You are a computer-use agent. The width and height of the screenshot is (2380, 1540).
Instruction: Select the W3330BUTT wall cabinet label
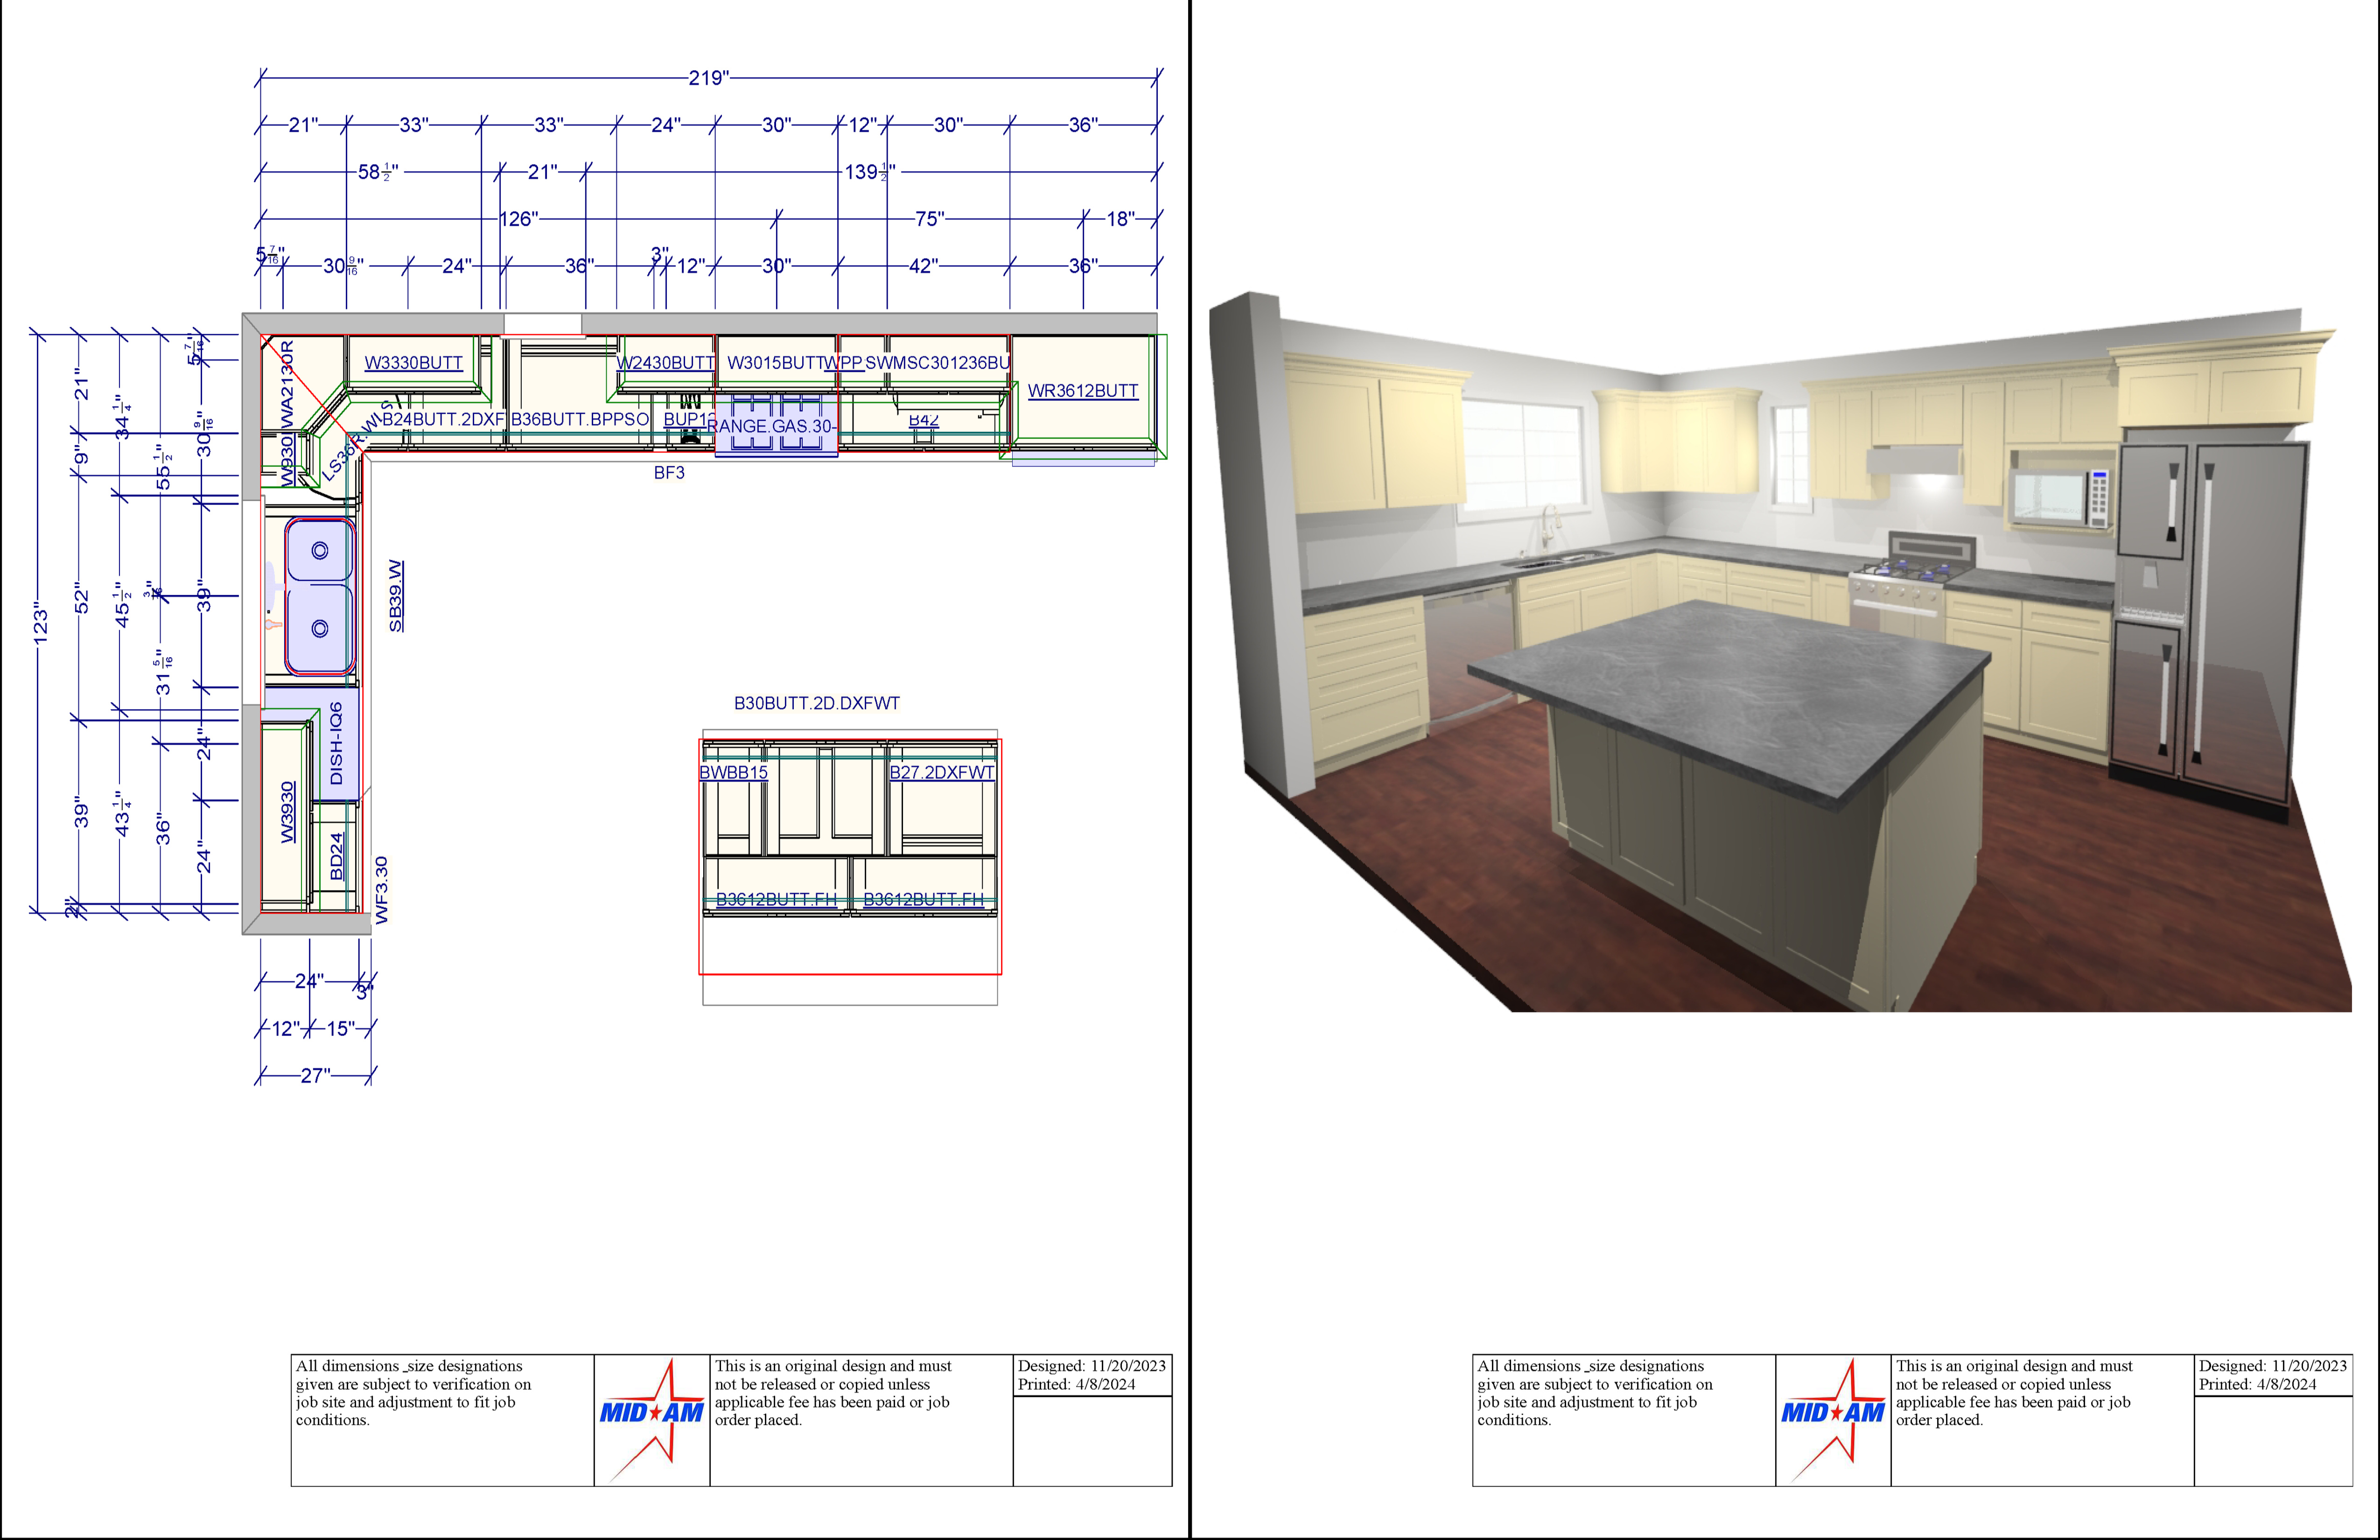(x=413, y=363)
